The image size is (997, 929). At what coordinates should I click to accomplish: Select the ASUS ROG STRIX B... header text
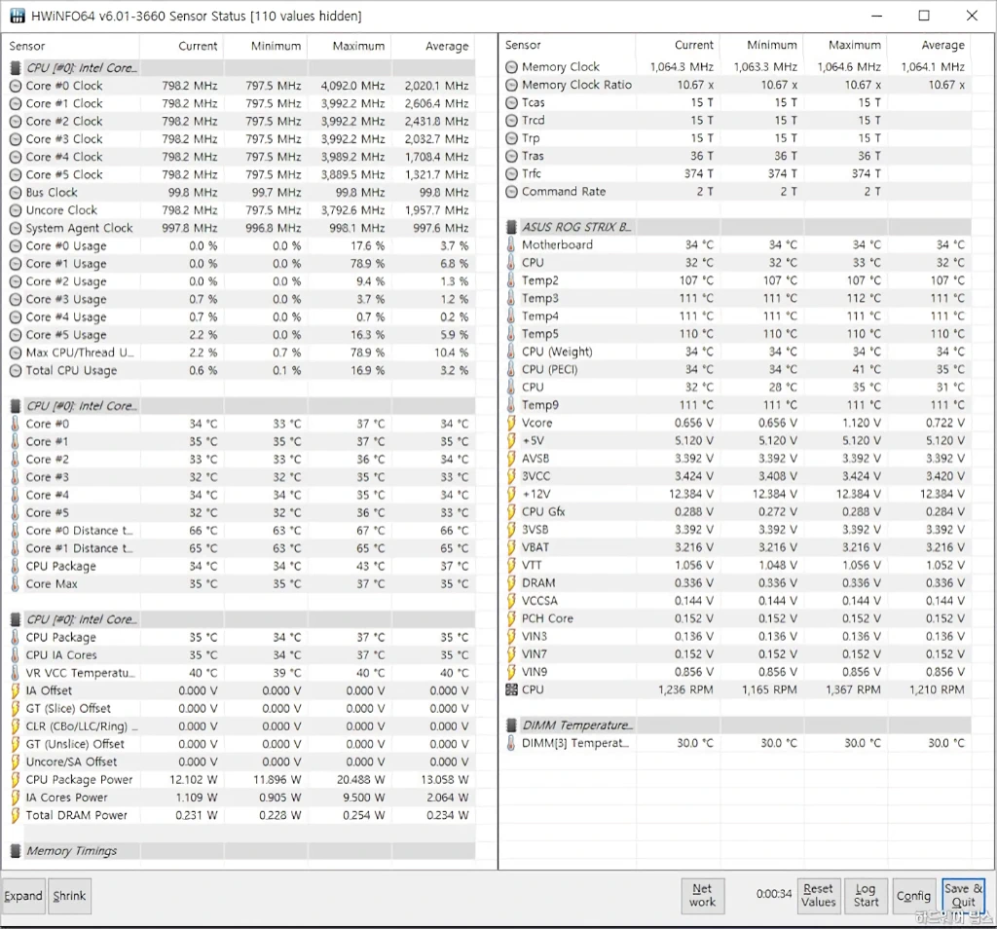[576, 227]
